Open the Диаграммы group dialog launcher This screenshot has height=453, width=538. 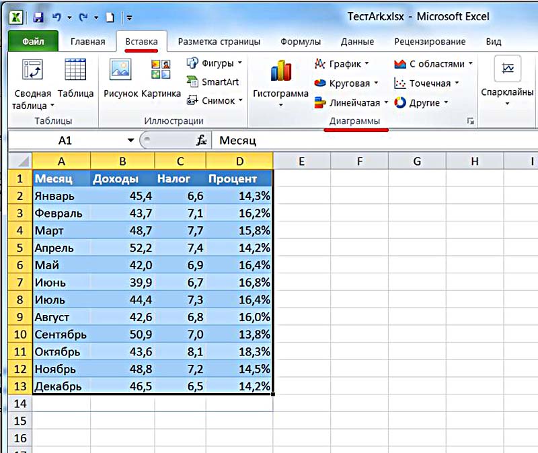coord(470,121)
